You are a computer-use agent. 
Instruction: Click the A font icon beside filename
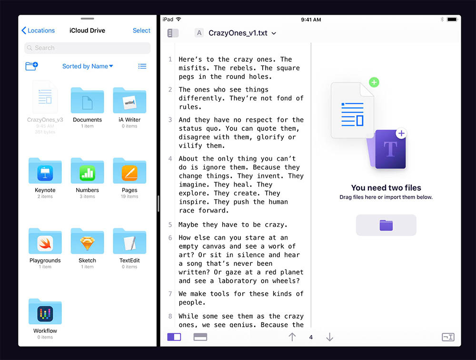[x=199, y=33]
